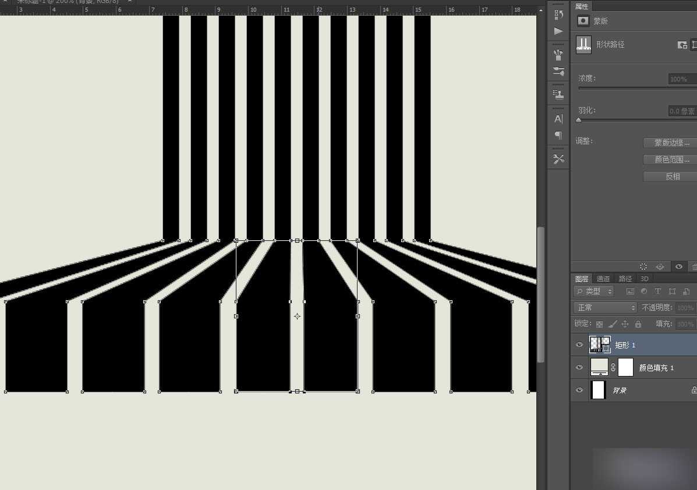Click the 背景 layer thumbnail
This screenshot has height=490, width=697.
[x=599, y=390]
